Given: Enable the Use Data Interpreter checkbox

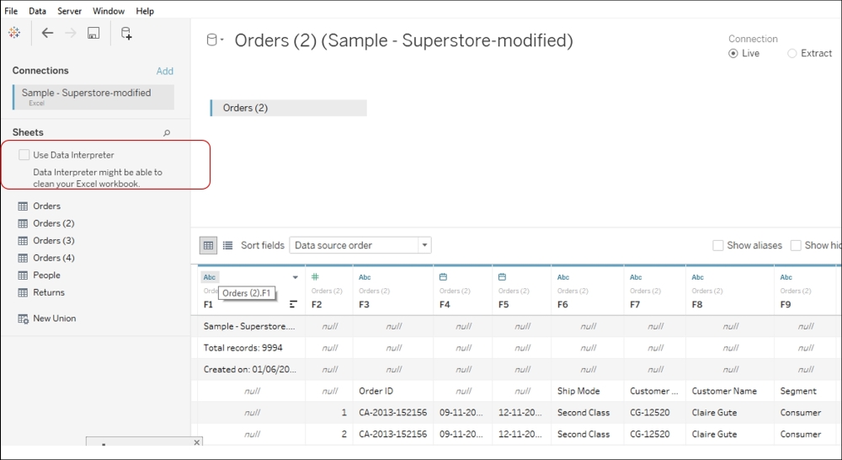Looking at the screenshot, I should (24, 155).
